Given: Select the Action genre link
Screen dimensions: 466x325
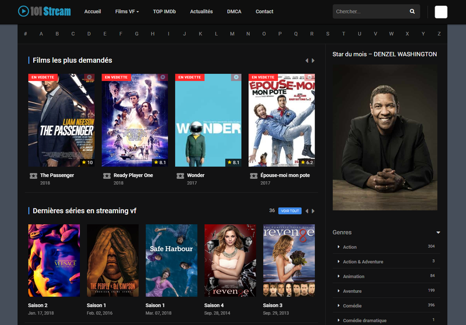Looking at the screenshot, I should tap(350, 247).
